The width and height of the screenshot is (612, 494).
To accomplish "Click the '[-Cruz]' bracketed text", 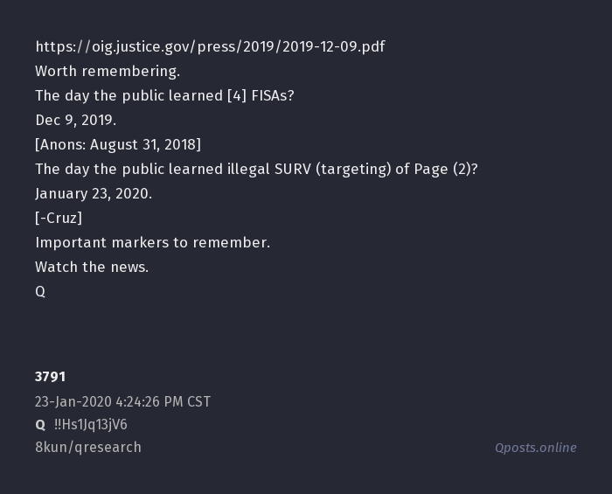I will (59, 218).
